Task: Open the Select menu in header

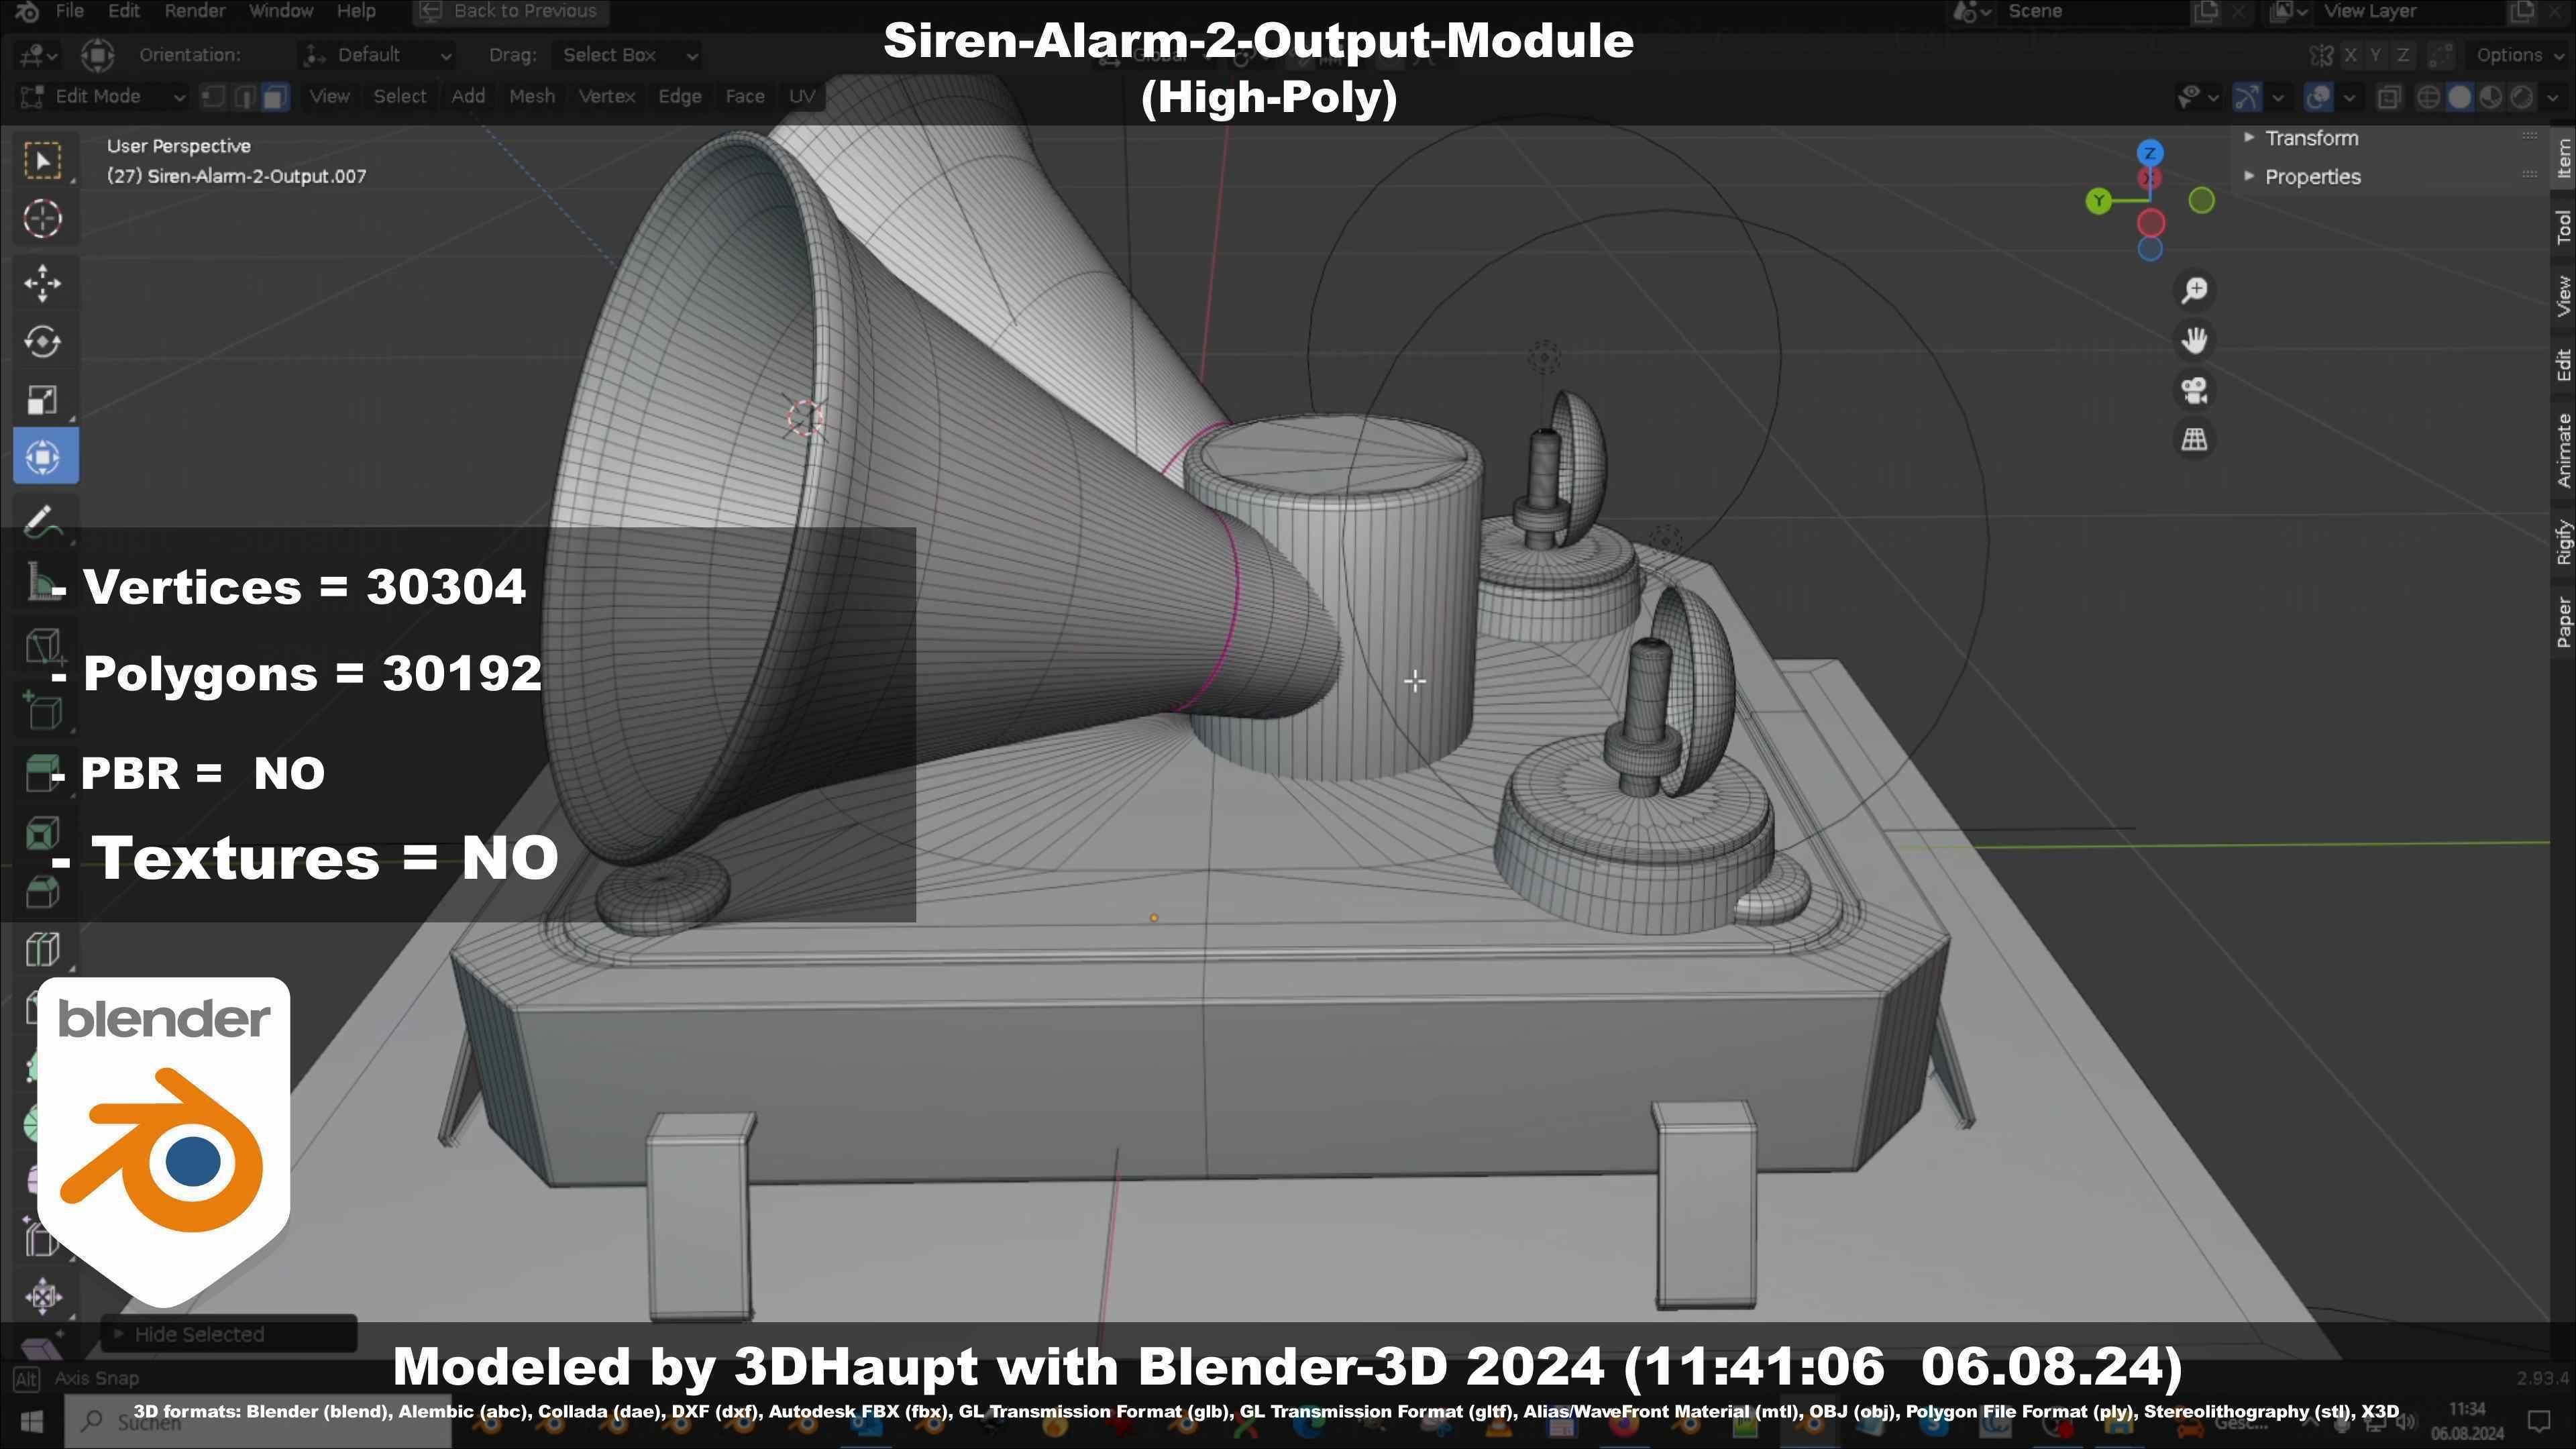Action: tap(399, 96)
